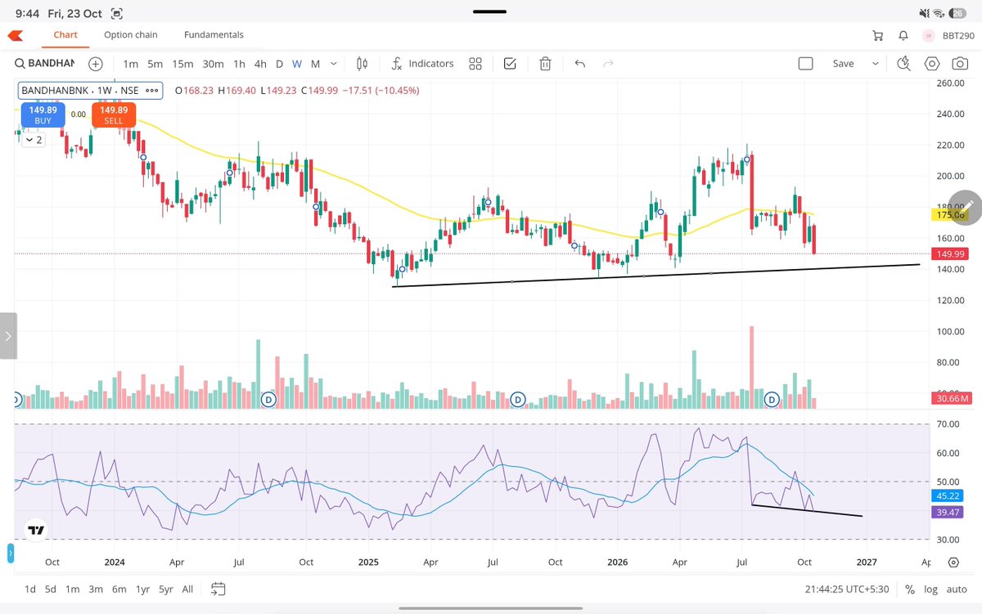Expand the timeframe interval dropdown chevron
The width and height of the screenshot is (982, 614).
coord(334,64)
